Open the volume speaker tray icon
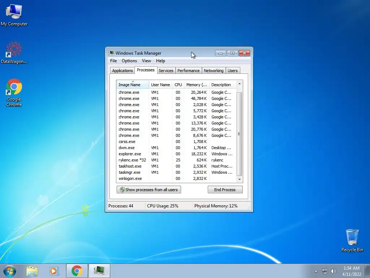The height and width of the screenshot is (278, 370). tap(334, 271)
